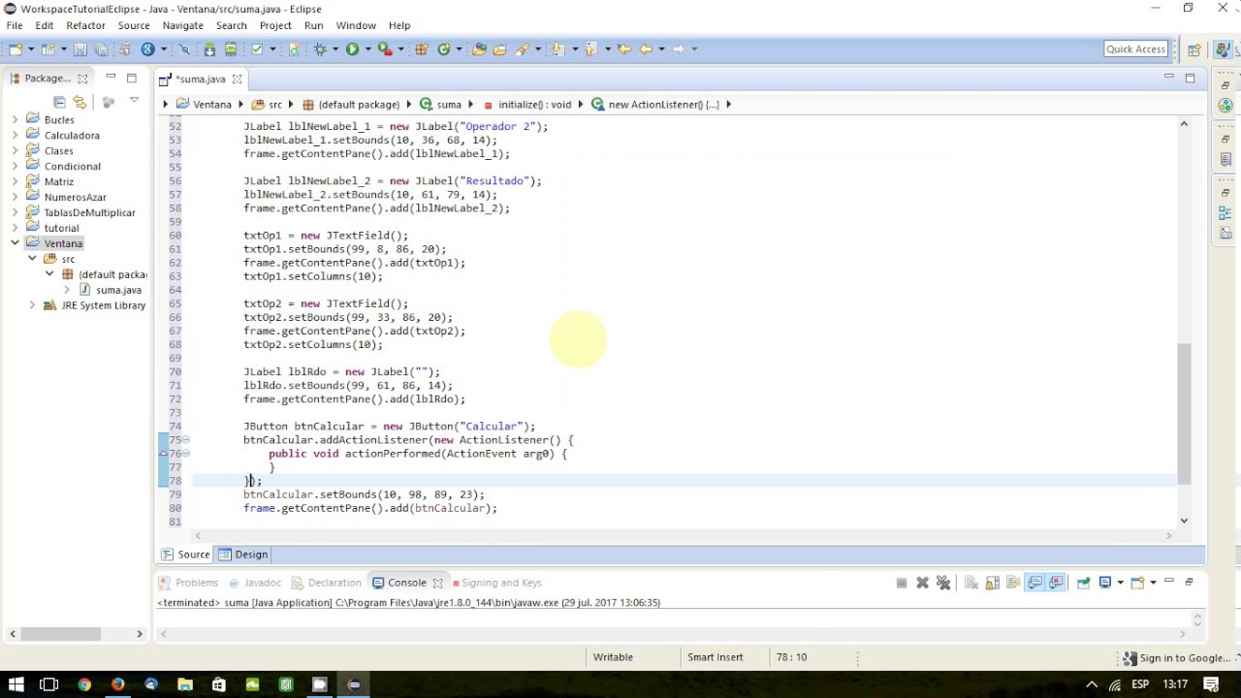The width and height of the screenshot is (1241, 698).
Task: Open Debug icon's dropdown arrow
Action: point(335,48)
